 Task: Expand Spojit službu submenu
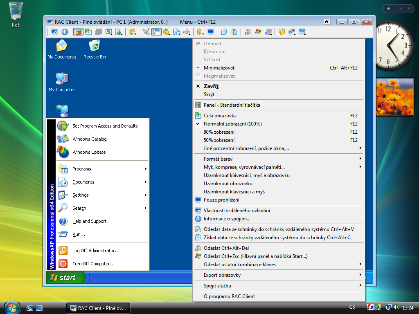click(x=279, y=286)
